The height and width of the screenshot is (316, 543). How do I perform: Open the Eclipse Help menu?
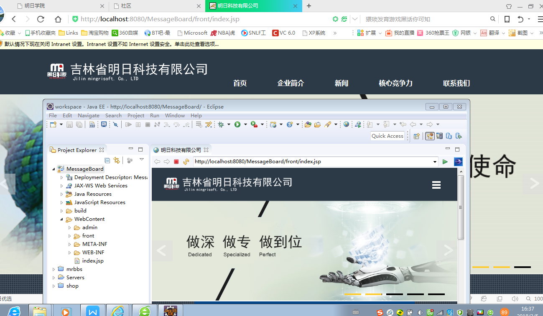(196, 116)
